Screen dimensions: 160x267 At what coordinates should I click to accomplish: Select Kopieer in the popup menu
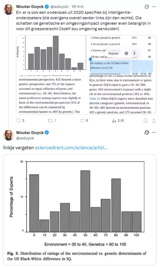(114, 53)
